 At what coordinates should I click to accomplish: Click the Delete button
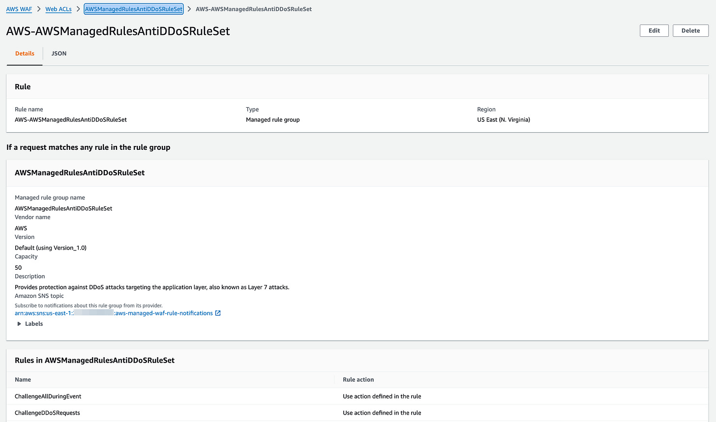(x=690, y=30)
